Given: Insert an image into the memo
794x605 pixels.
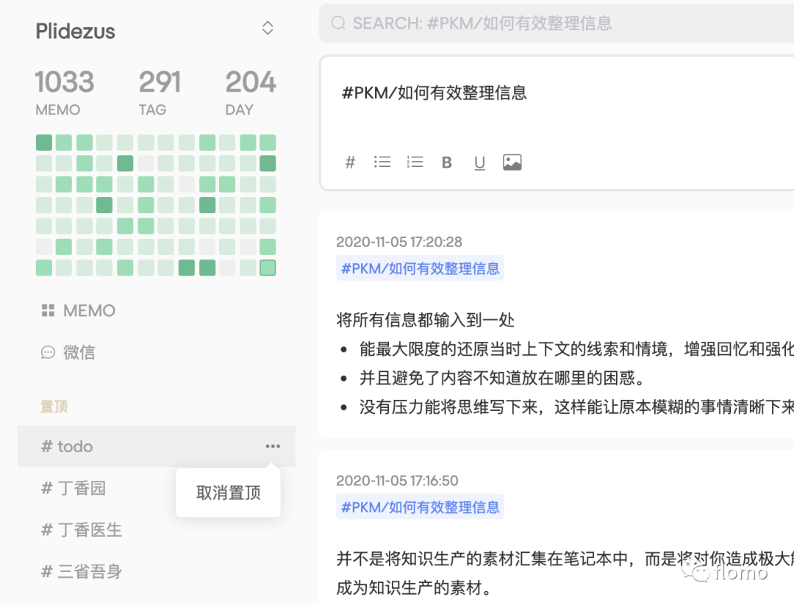Looking at the screenshot, I should click(512, 162).
